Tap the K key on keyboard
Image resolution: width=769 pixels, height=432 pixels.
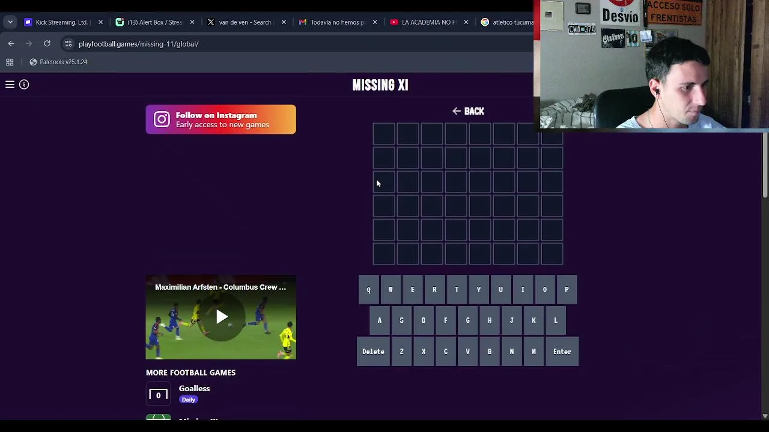click(x=533, y=320)
